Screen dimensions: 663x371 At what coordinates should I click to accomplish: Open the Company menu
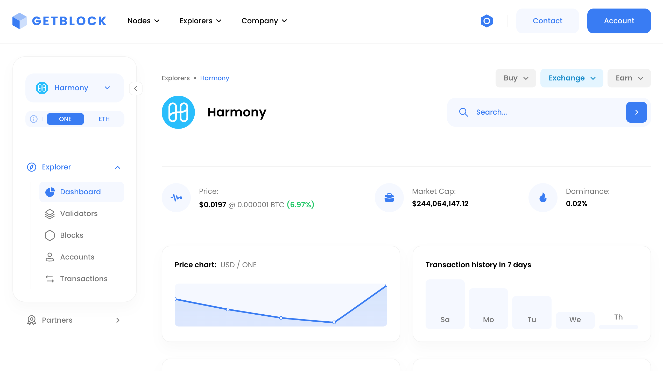click(x=264, y=21)
